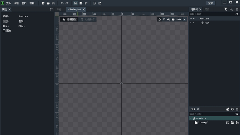The image size is (240, 140).
Task: Toggle the eye column header for Armature
Action: [x=191, y=18]
